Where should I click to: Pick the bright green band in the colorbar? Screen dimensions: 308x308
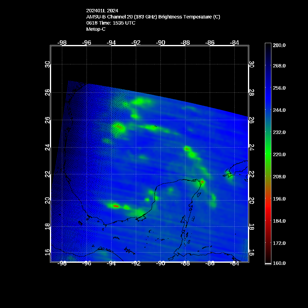pos(268,154)
